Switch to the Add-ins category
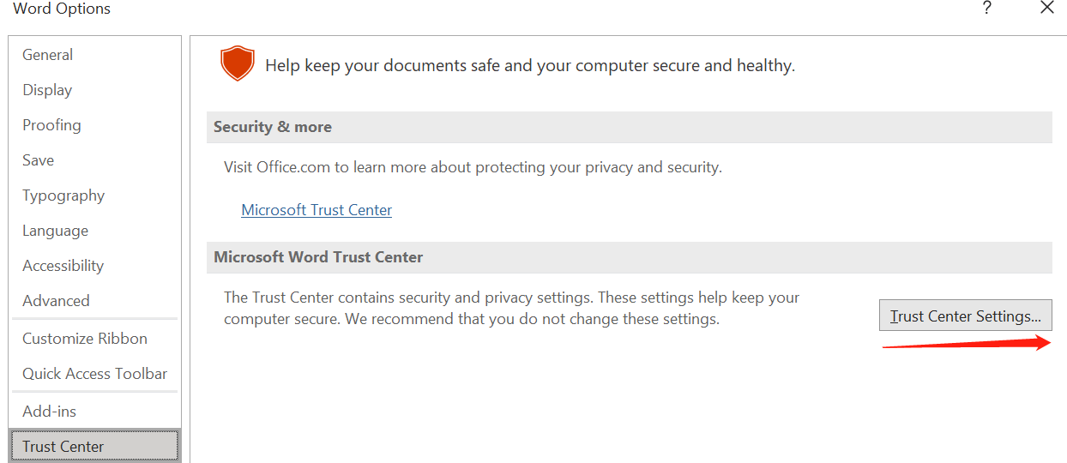This screenshot has width=1067, height=463. pyautogui.click(x=49, y=412)
